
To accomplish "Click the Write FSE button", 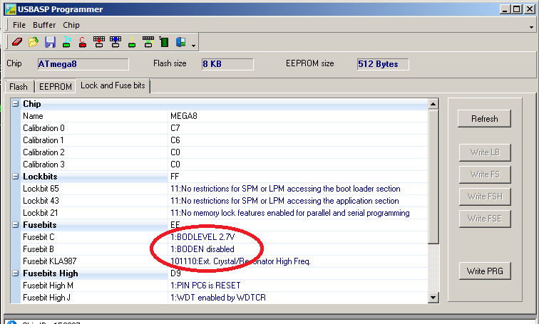I will click(485, 219).
